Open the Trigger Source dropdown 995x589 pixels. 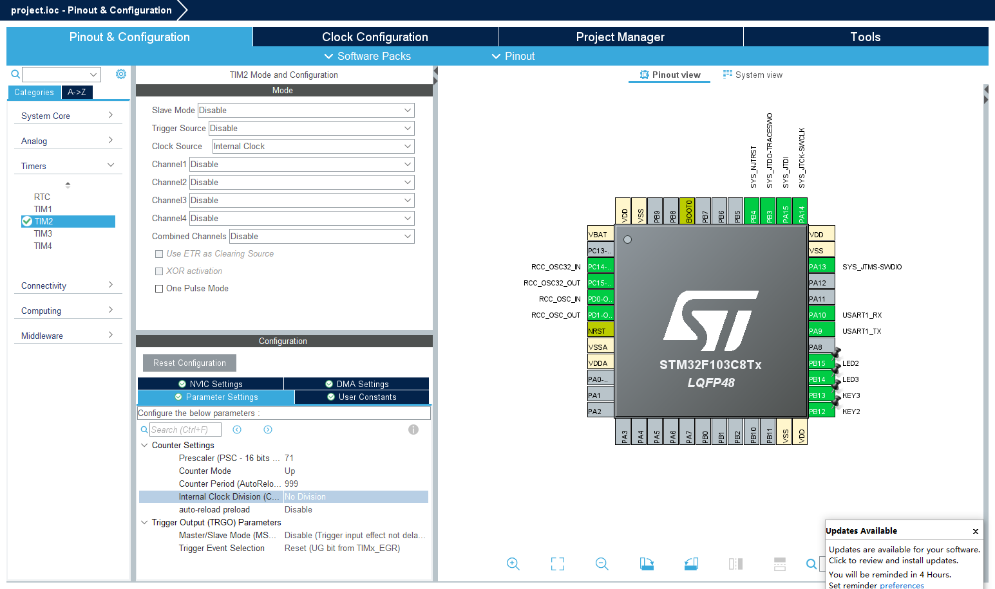[311, 128]
